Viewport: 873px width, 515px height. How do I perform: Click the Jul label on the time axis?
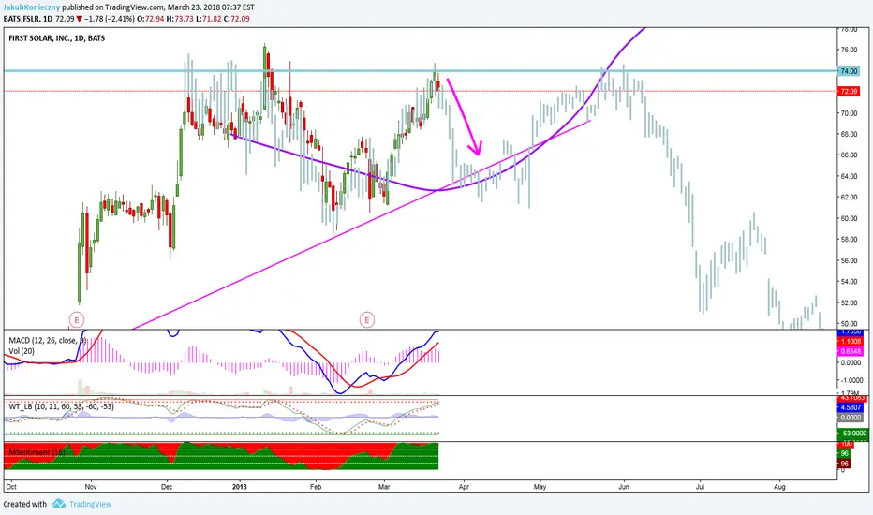pyautogui.click(x=700, y=487)
